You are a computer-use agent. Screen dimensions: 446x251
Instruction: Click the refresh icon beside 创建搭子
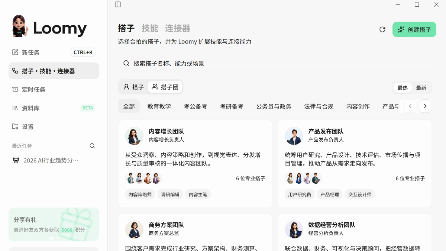coord(382,29)
